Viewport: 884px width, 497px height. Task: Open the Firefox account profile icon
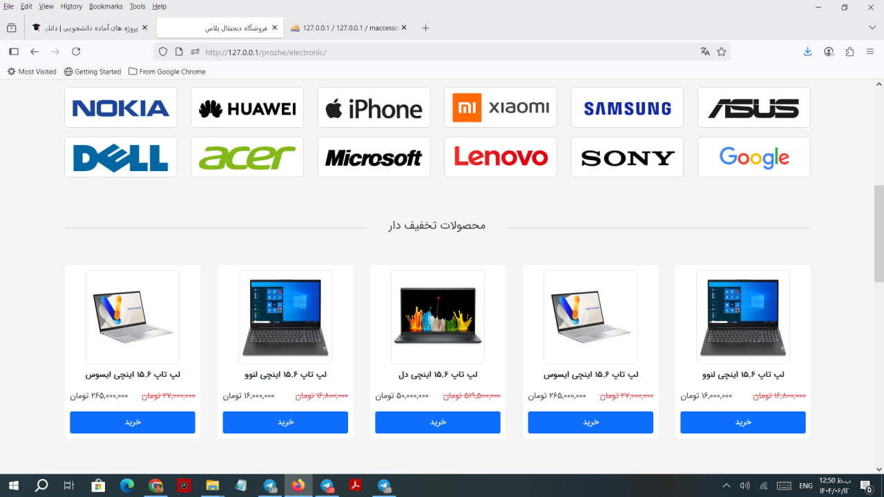[x=829, y=52]
